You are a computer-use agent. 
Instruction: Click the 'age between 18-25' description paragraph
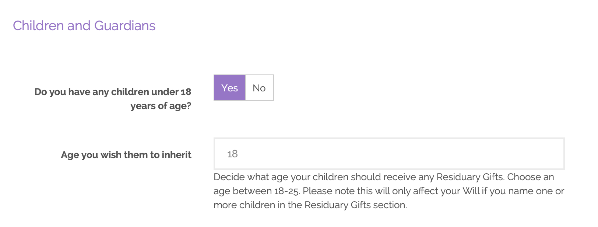click(x=388, y=191)
